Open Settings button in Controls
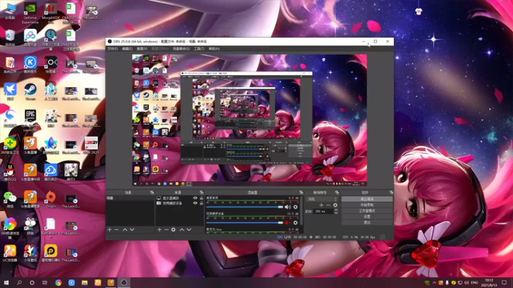The height and width of the screenshot is (288, 513). coord(367,216)
